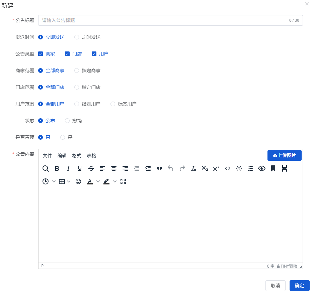The height and width of the screenshot is (293, 312).
Task: Apply superscript formatting
Action: (x=216, y=168)
